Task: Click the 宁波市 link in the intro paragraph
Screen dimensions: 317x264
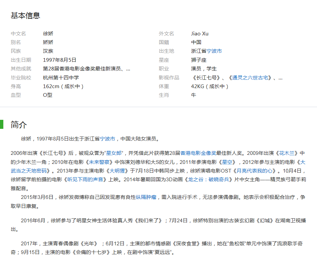Action: click(109, 139)
